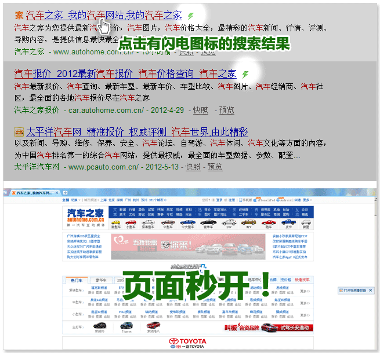Open the 汽车之家 我的汽车网站 search result link
The image size is (380, 353).
[x=104, y=16]
